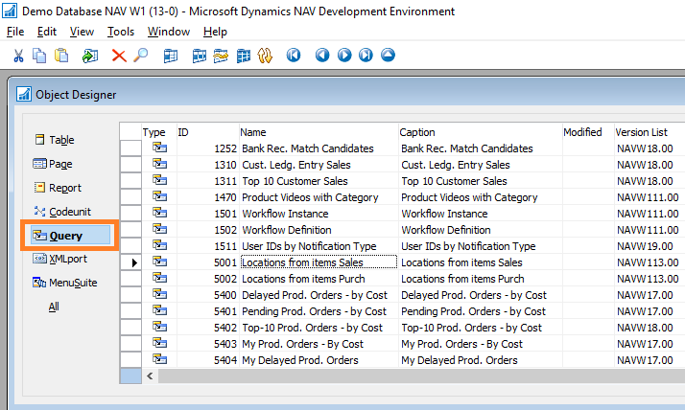Click the Show All grid icon
Screen dimensions: 685x410
244,56
